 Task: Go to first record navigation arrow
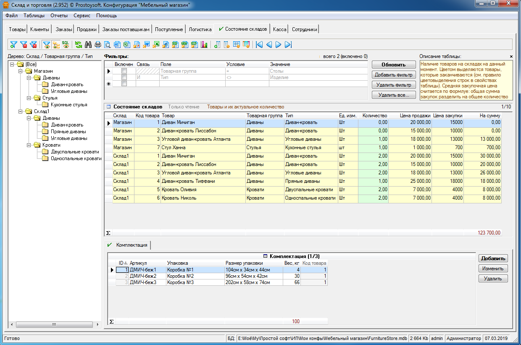coord(259,45)
